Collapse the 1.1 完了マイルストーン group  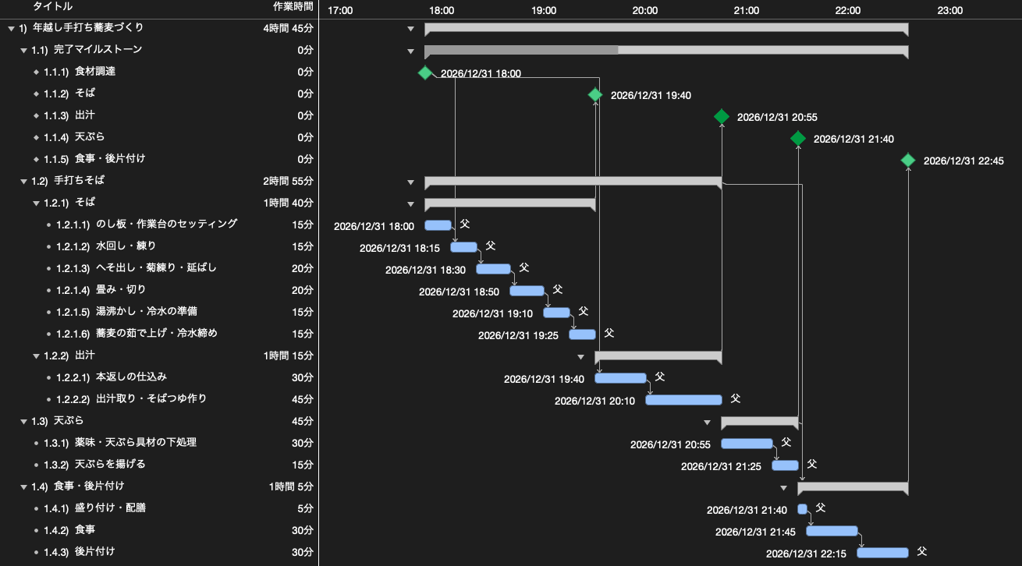point(23,50)
